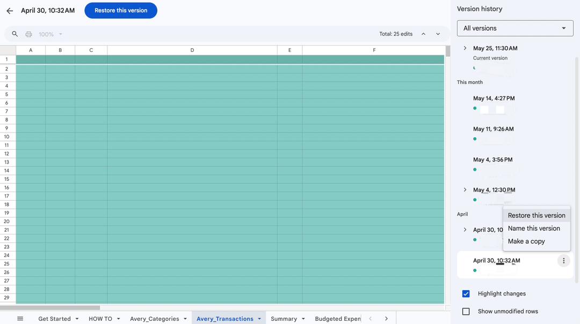This screenshot has height=324, width=580.
Task: Select row header 1
Action: (6, 59)
